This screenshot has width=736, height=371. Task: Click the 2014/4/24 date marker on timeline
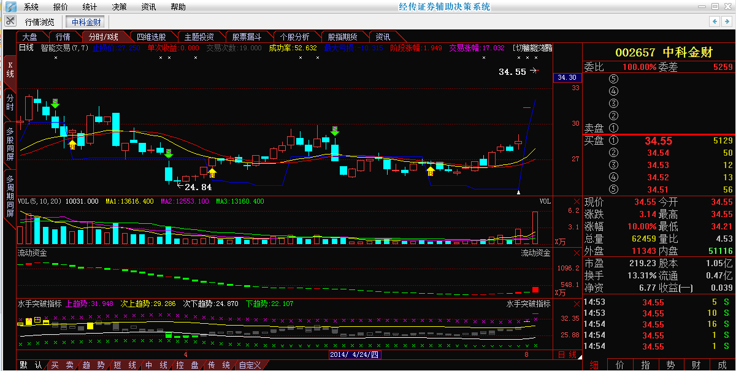point(355,355)
